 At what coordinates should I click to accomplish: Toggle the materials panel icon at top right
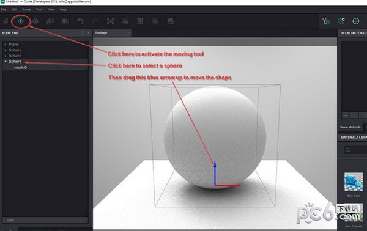[341, 21]
